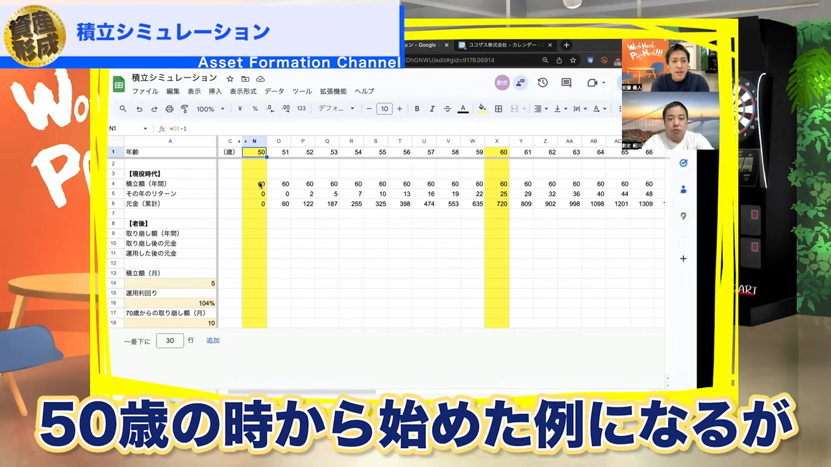Open the データ menu
This screenshot has width=831, height=467.
click(x=273, y=91)
